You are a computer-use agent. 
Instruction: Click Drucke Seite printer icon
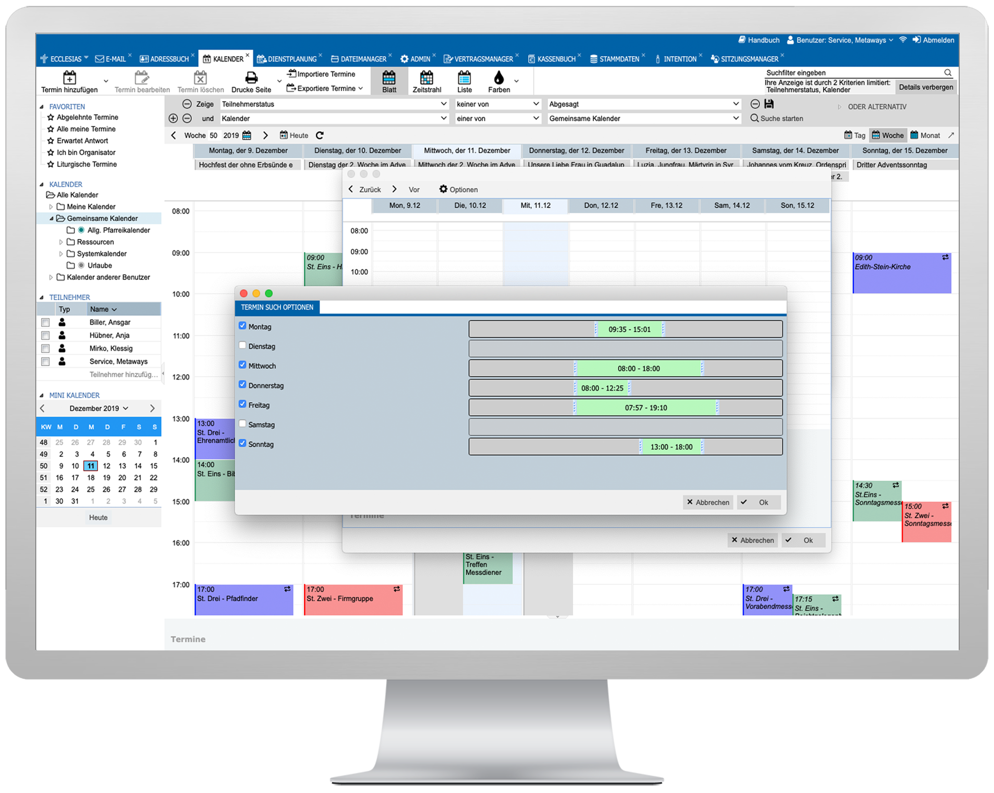(251, 78)
